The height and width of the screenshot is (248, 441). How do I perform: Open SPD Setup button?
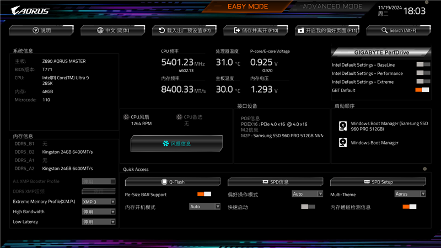pyautogui.click(x=378, y=182)
